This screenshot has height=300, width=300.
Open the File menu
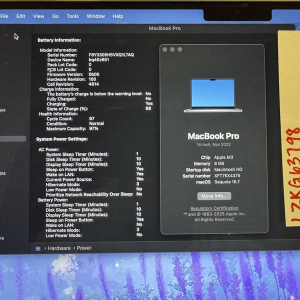pos(4,16)
